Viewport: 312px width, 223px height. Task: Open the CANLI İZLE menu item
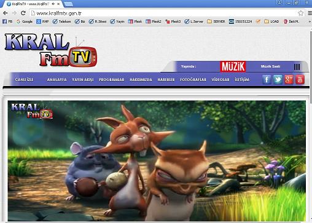point(24,80)
